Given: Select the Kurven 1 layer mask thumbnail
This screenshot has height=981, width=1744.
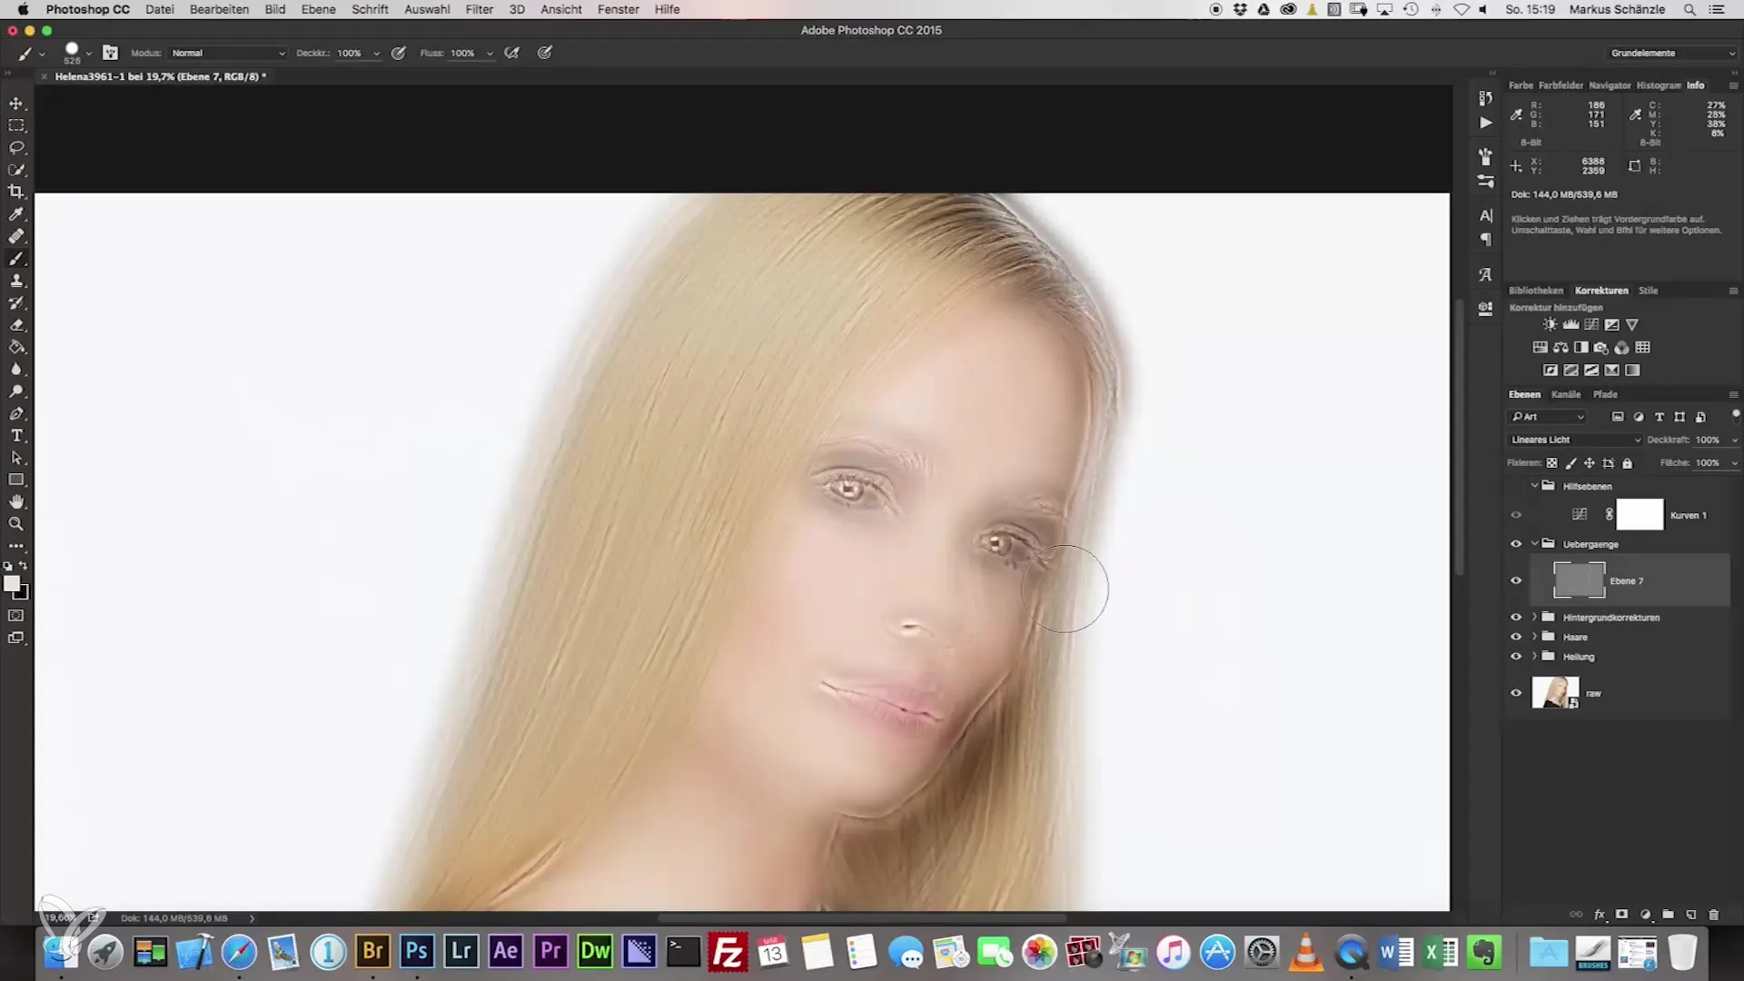Looking at the screenshot, I should 1640,514.
